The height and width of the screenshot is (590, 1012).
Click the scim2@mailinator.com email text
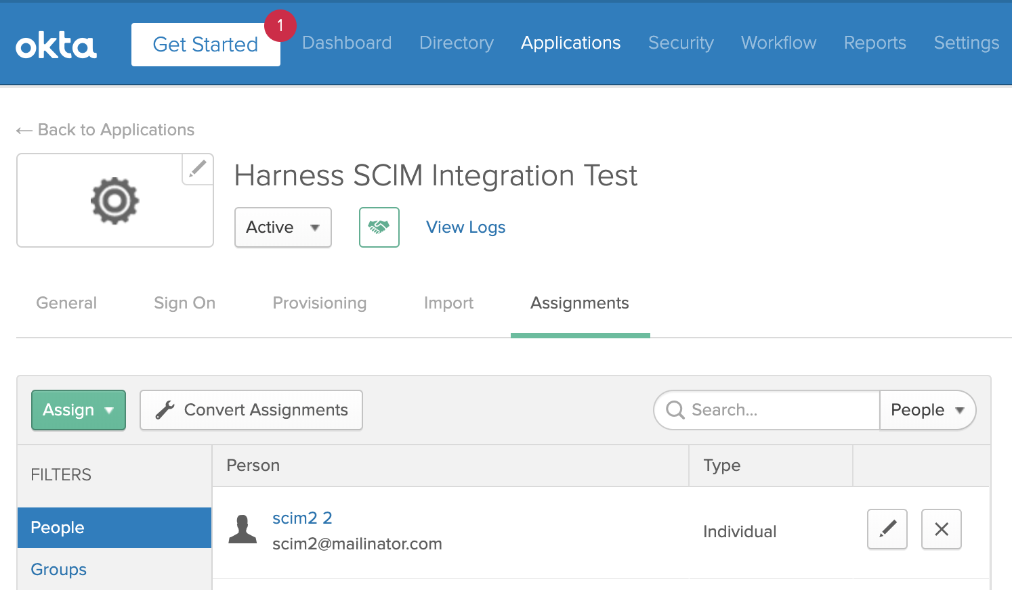tap(357, 544)
